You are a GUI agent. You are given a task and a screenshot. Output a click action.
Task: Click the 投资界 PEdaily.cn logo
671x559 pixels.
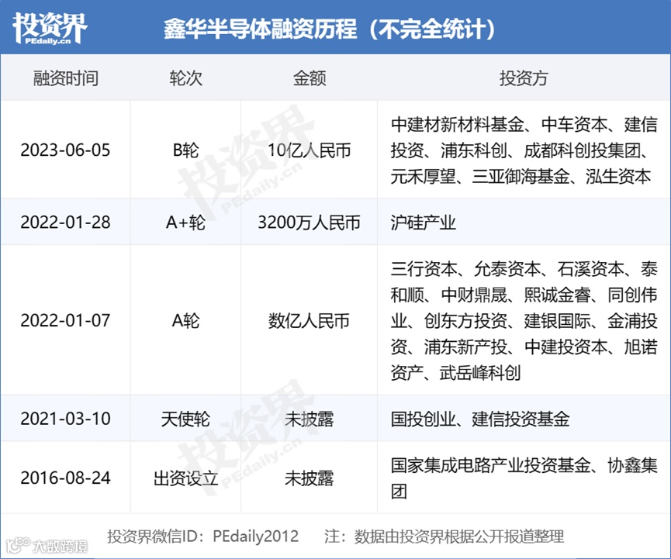tap(50, 28)
